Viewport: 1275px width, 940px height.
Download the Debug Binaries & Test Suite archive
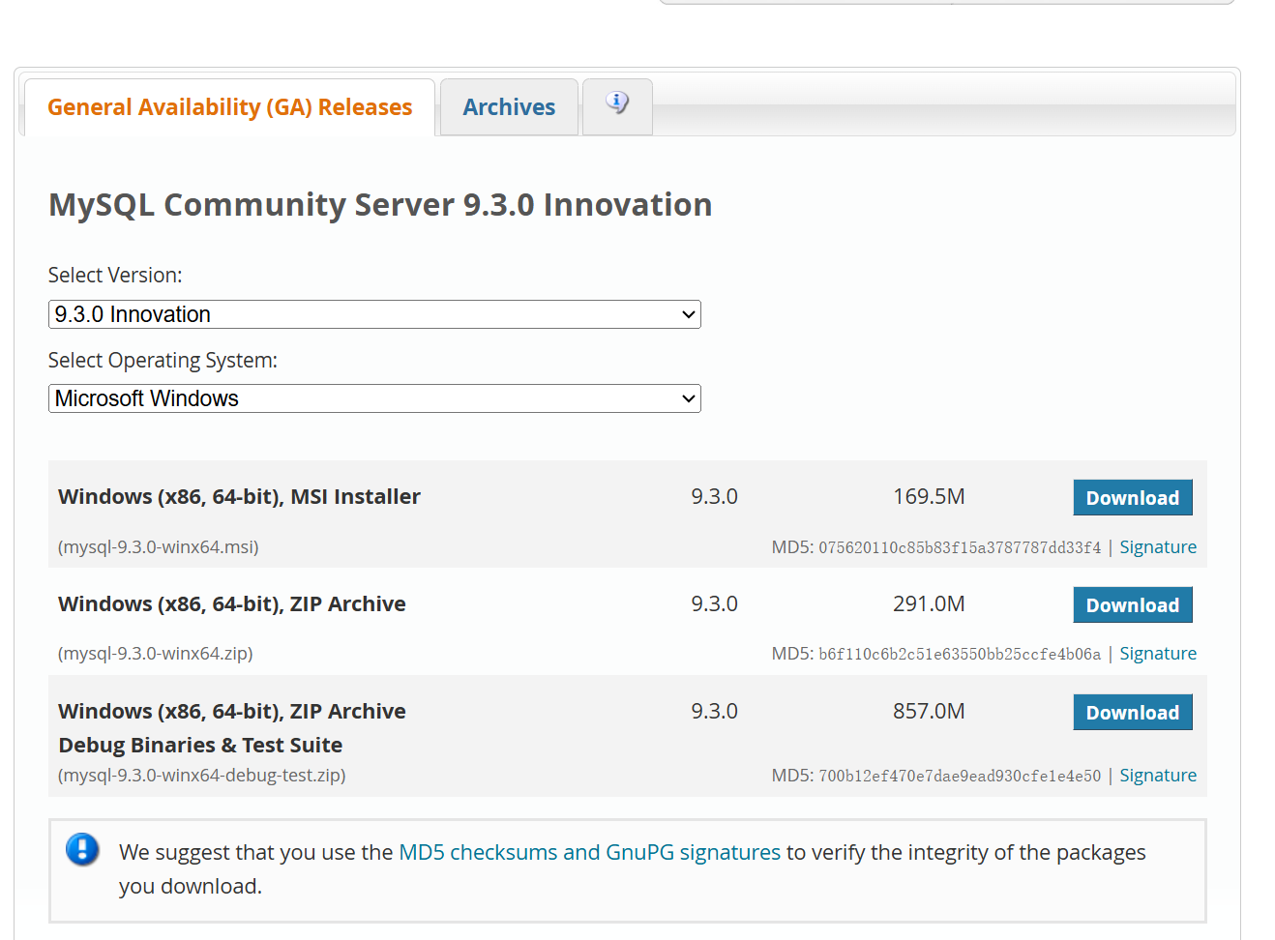click(1132, 712)
